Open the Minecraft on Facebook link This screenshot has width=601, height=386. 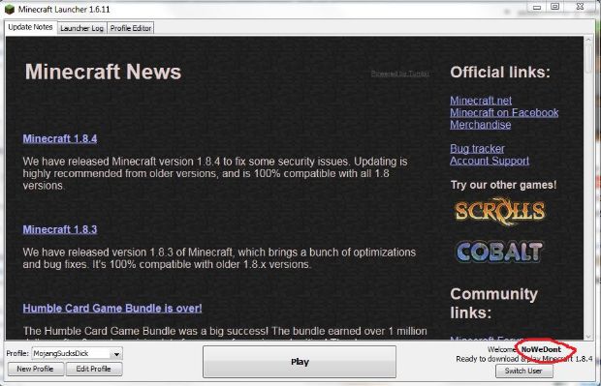[504, 112]
